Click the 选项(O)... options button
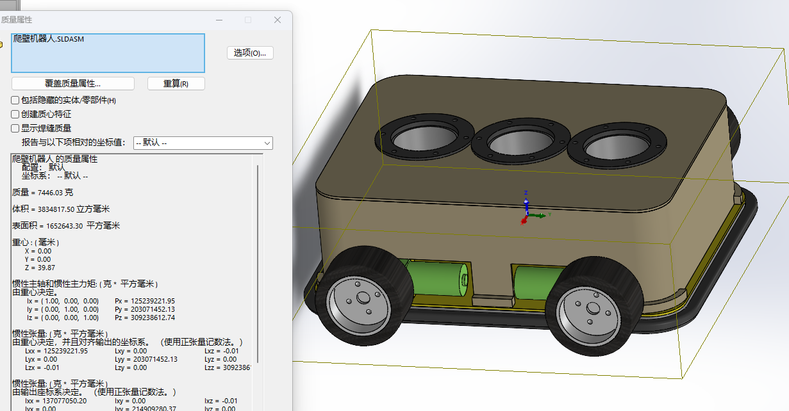789x411 pixels. click(250, 52)
